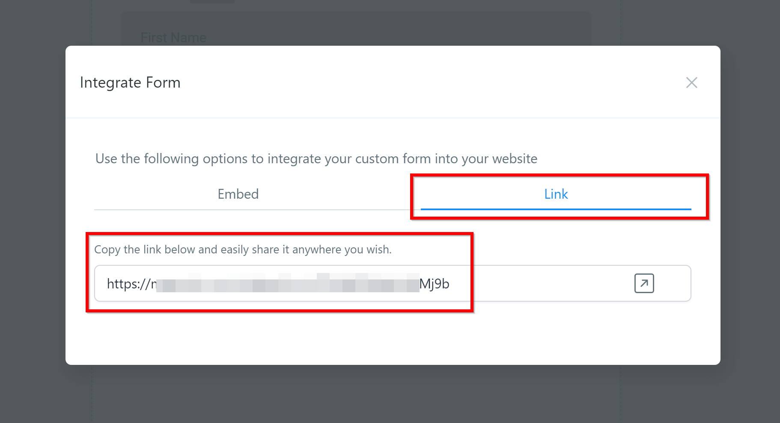780x423 pixels.
Task: Click inside the form link URL field
Action: tap(535, 283)
